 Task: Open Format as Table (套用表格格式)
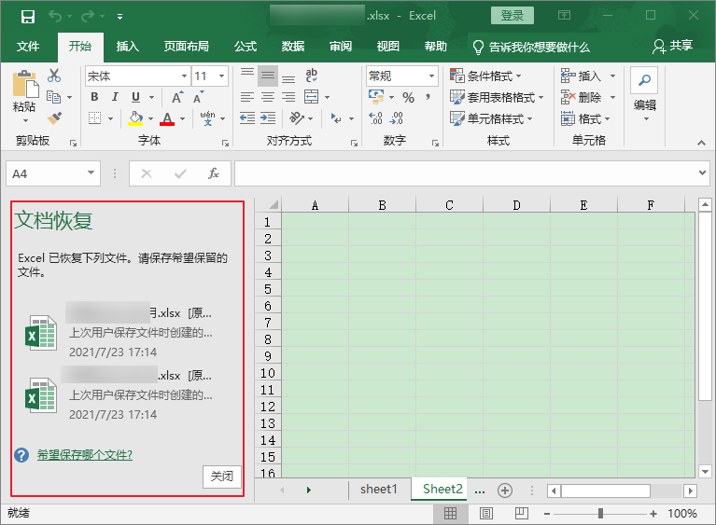(x=497, y=97)
